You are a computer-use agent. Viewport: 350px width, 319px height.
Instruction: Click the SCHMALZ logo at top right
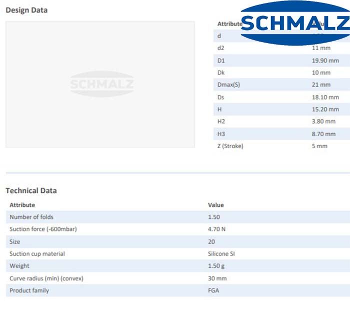point(295,23)
